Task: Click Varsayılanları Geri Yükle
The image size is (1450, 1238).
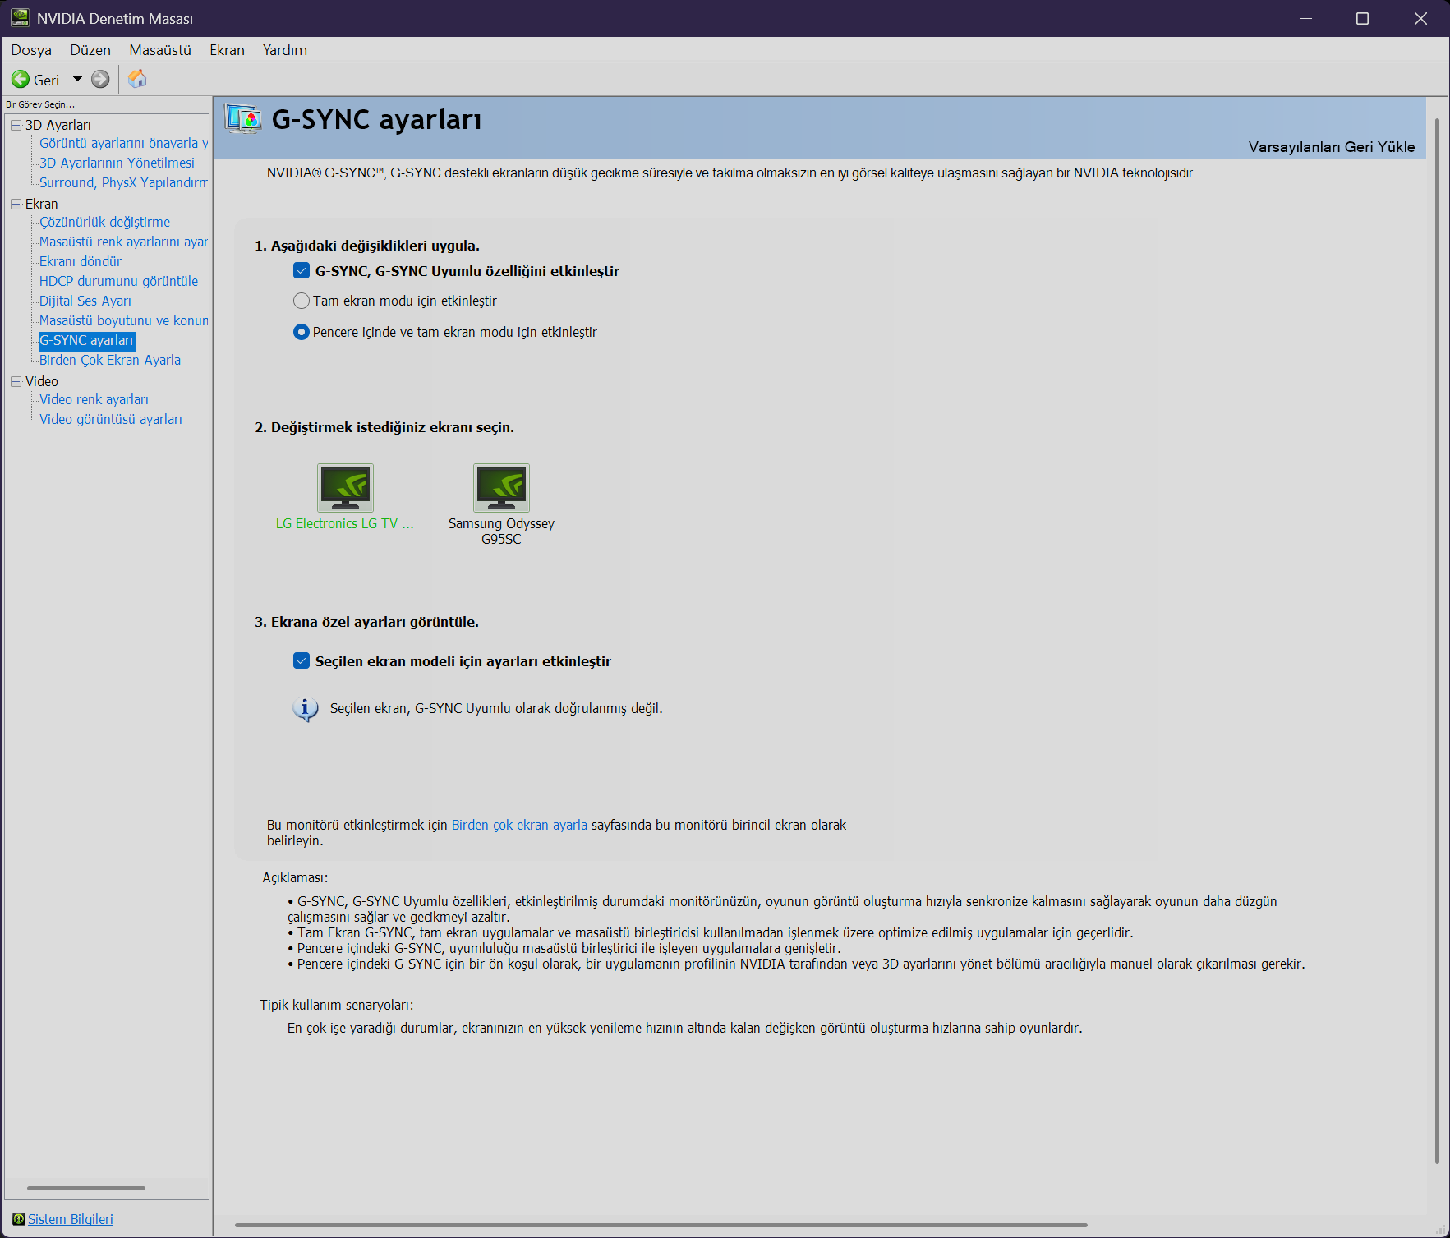Action: (x=1332, y=147)
